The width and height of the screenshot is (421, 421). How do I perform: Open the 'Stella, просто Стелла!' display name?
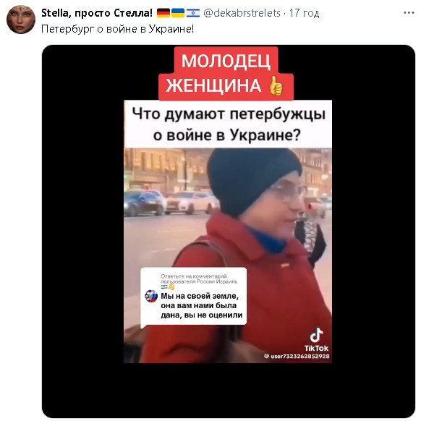tap(97, 13)
